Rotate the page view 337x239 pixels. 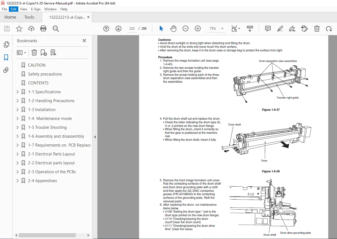pos(329,29)
